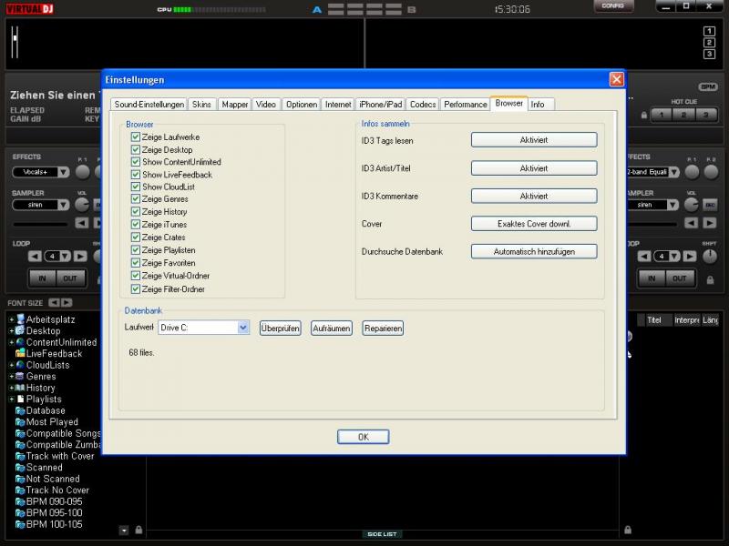Image resolution: width=729 pixels, height=546 pixels.
Task: Click hot cue 2 on right deck
Action: (x=684, y=115)
